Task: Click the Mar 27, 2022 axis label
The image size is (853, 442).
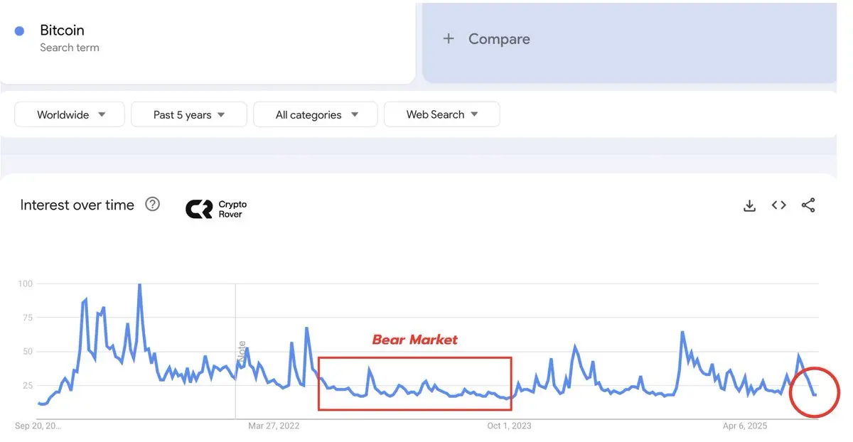Action: click(x=274, y=426)
